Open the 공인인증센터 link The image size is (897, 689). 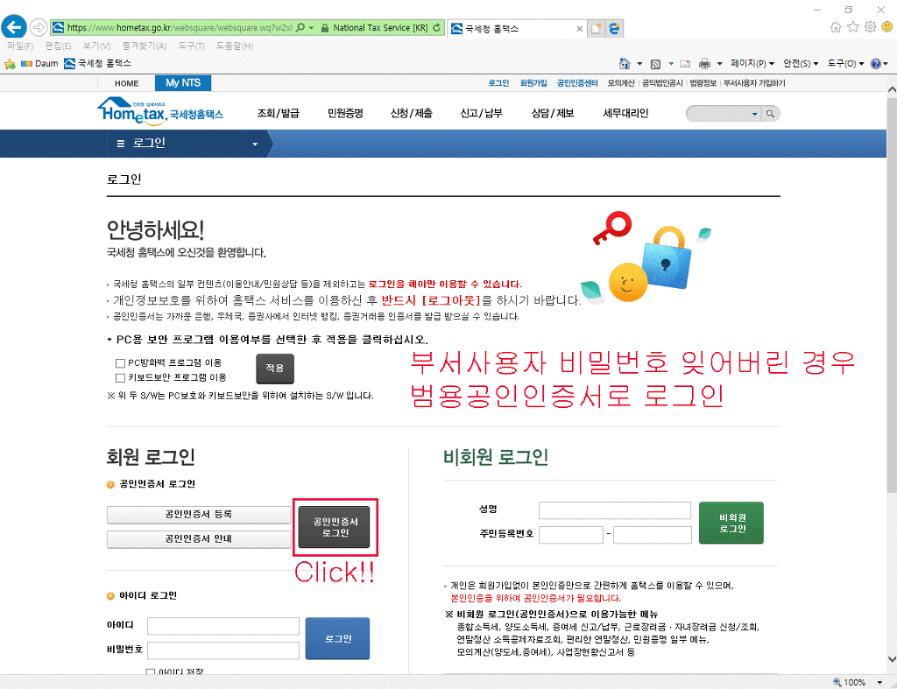tap(577, 83)
